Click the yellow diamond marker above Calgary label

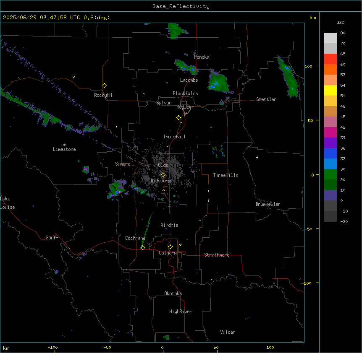pyautogui.click(x=170, y=247)
